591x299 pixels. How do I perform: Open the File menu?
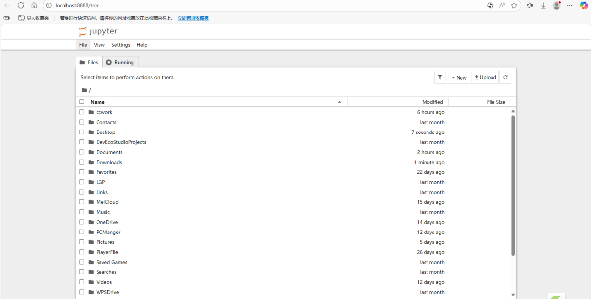pos(83,45)
